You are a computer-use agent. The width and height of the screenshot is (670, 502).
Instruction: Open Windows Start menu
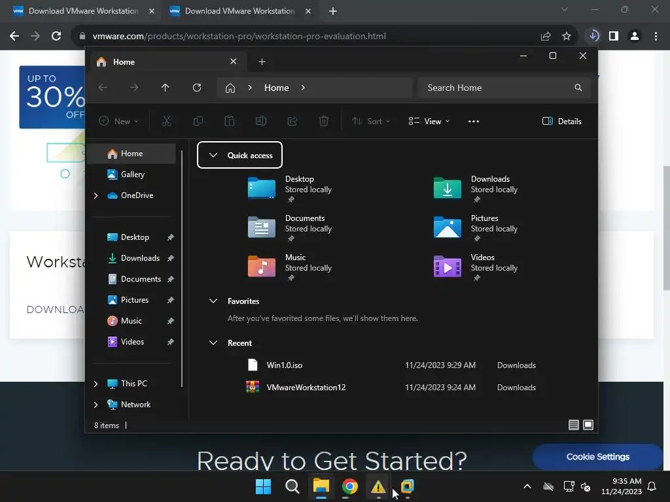263,486
